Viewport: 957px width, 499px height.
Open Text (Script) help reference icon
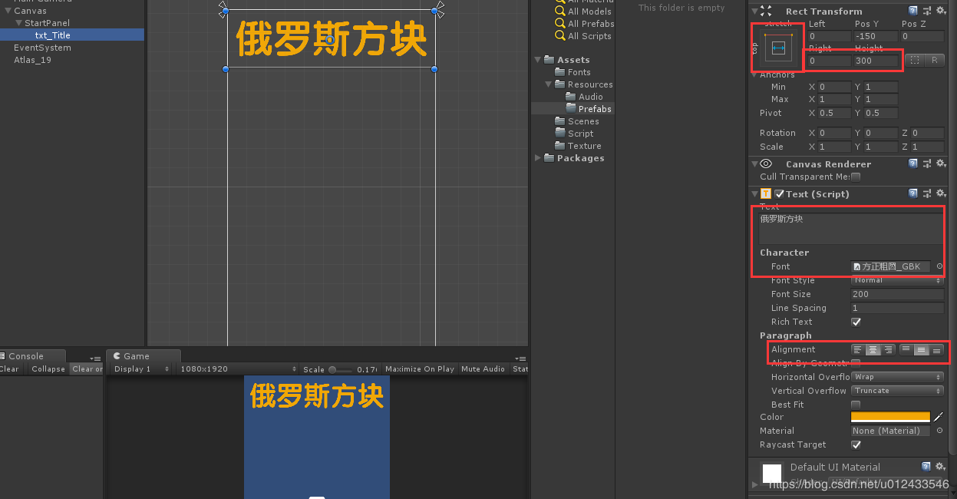[x=912, y=193]
